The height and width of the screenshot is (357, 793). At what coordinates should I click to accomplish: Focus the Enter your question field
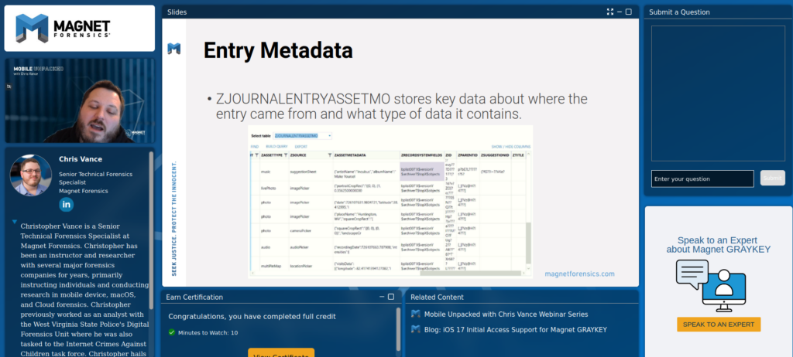pos(702,178)
